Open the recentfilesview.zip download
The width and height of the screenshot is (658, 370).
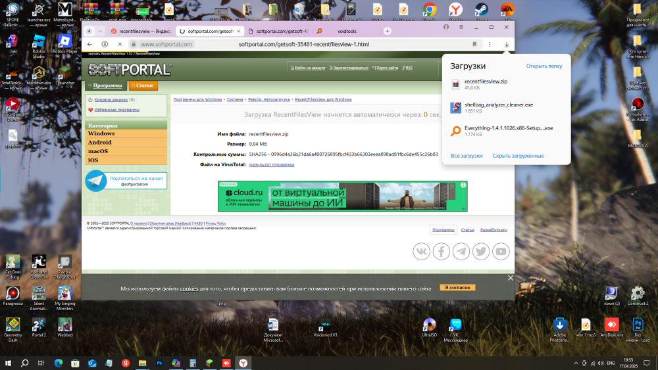(506, 84)
